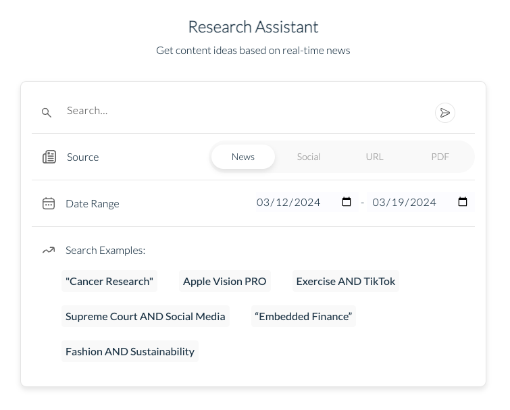Select Fashion AND Sustainability example
This screenshot has height=410, width=510.
(130, 351)
